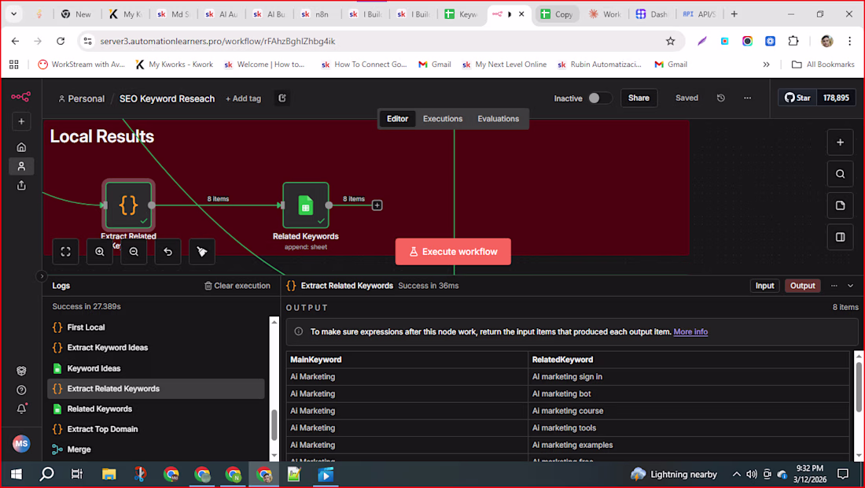This screenshot has height=488, width=865.
Task: Open the log panel three-dots menu
Action: tap(834, 286)
